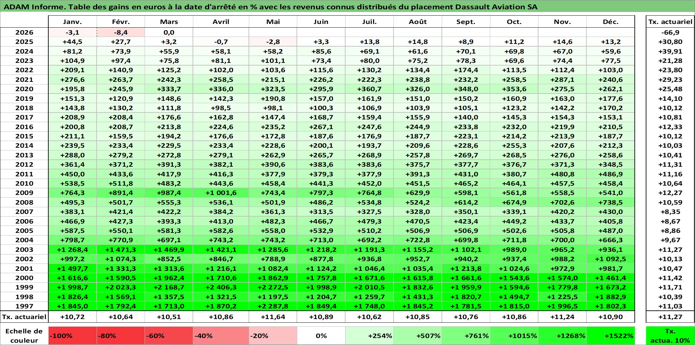The image size is (695, 345).
Task: Select the +11,24 actuarial rate under Nov.
Action: point(562,317)
